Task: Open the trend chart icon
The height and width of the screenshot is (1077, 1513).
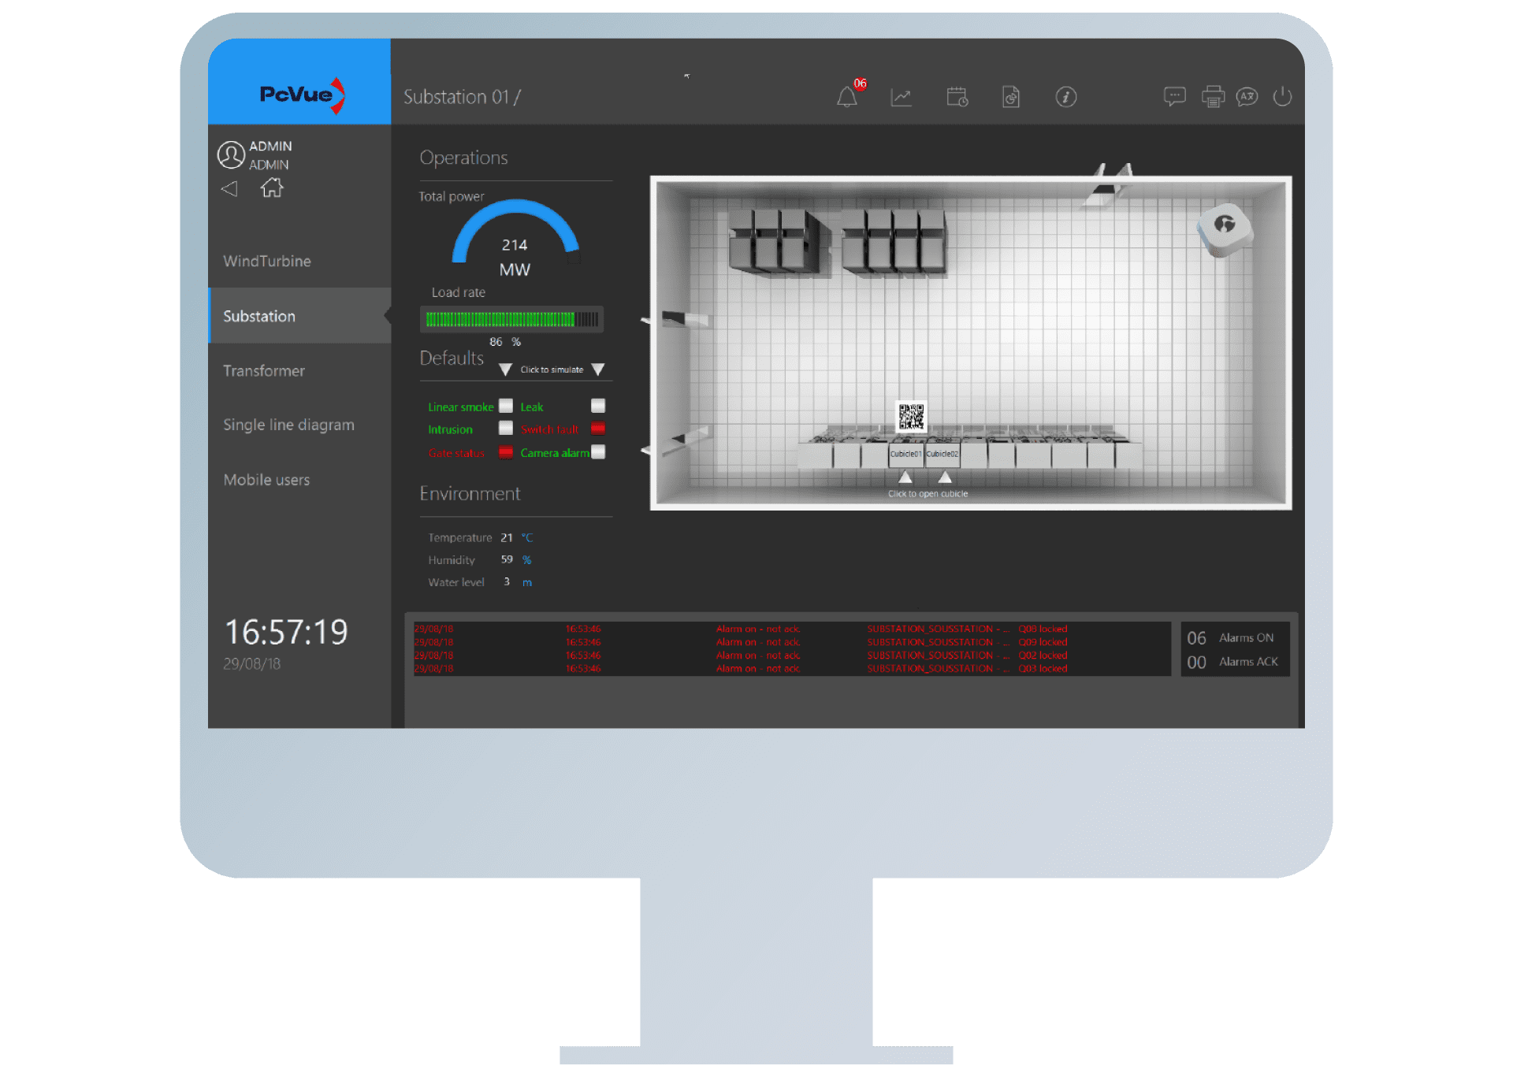Action: coord(901,97)
